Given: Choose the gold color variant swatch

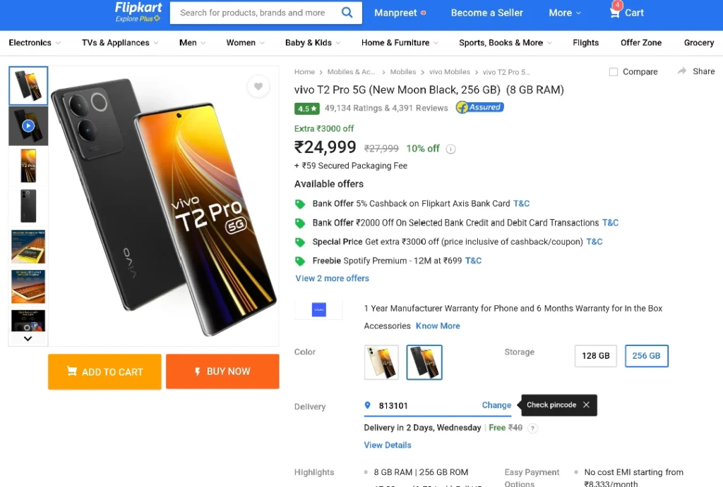Looking at the screenshot, I should point(381,362).
